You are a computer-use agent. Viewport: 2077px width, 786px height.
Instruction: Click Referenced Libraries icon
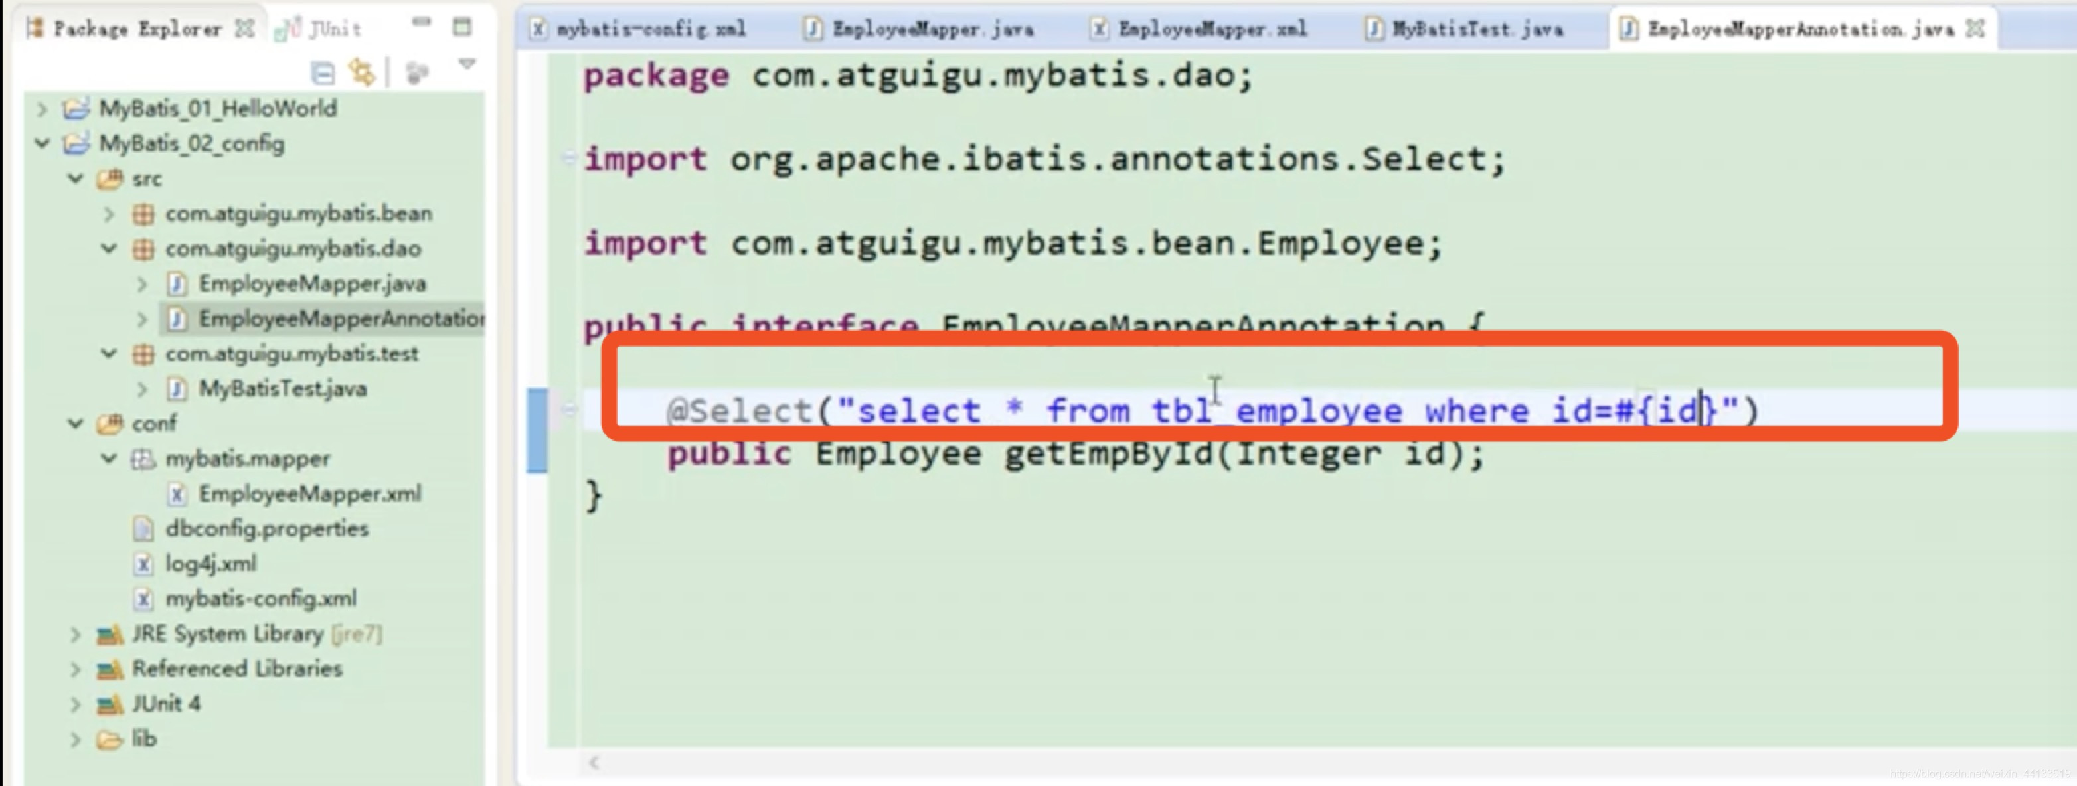[x=110, y=669]
